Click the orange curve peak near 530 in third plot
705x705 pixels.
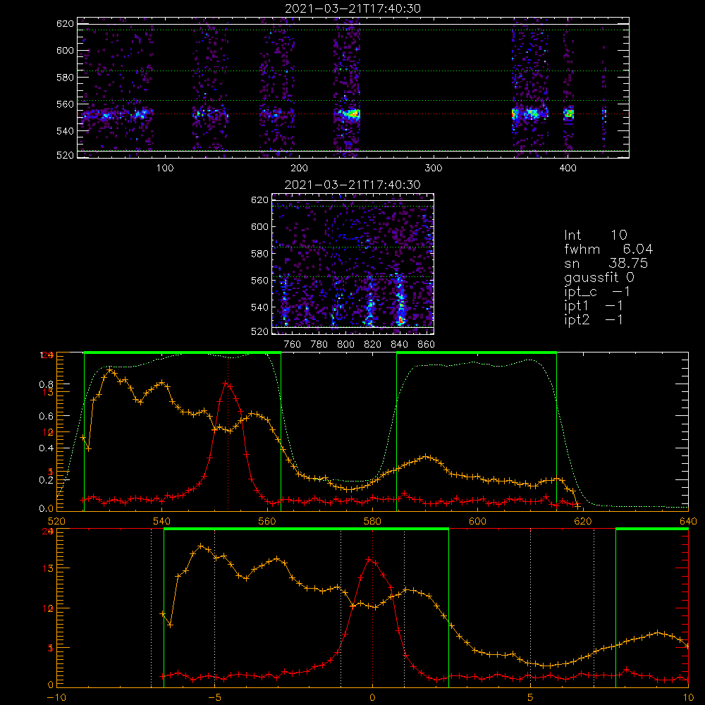point(109,370)
